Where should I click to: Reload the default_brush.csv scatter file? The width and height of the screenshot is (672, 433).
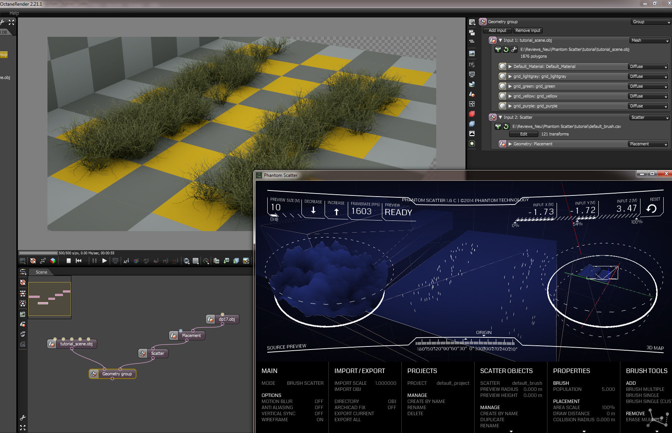(506, 126)
